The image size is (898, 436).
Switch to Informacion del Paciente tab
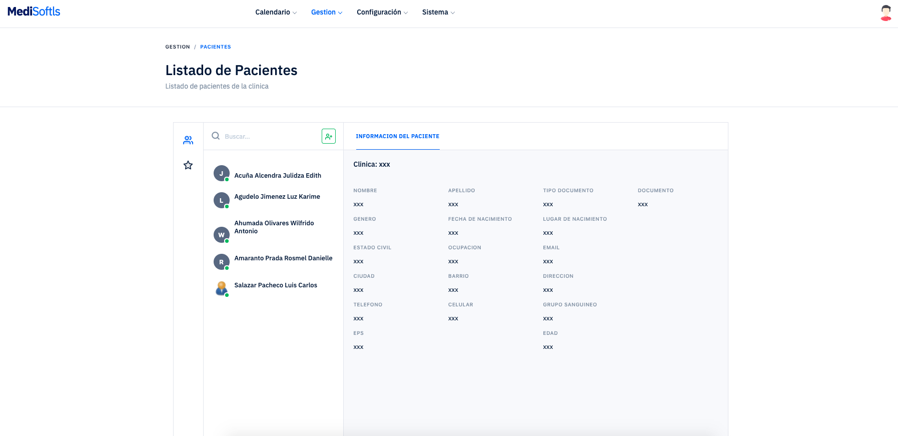point(397,136)
